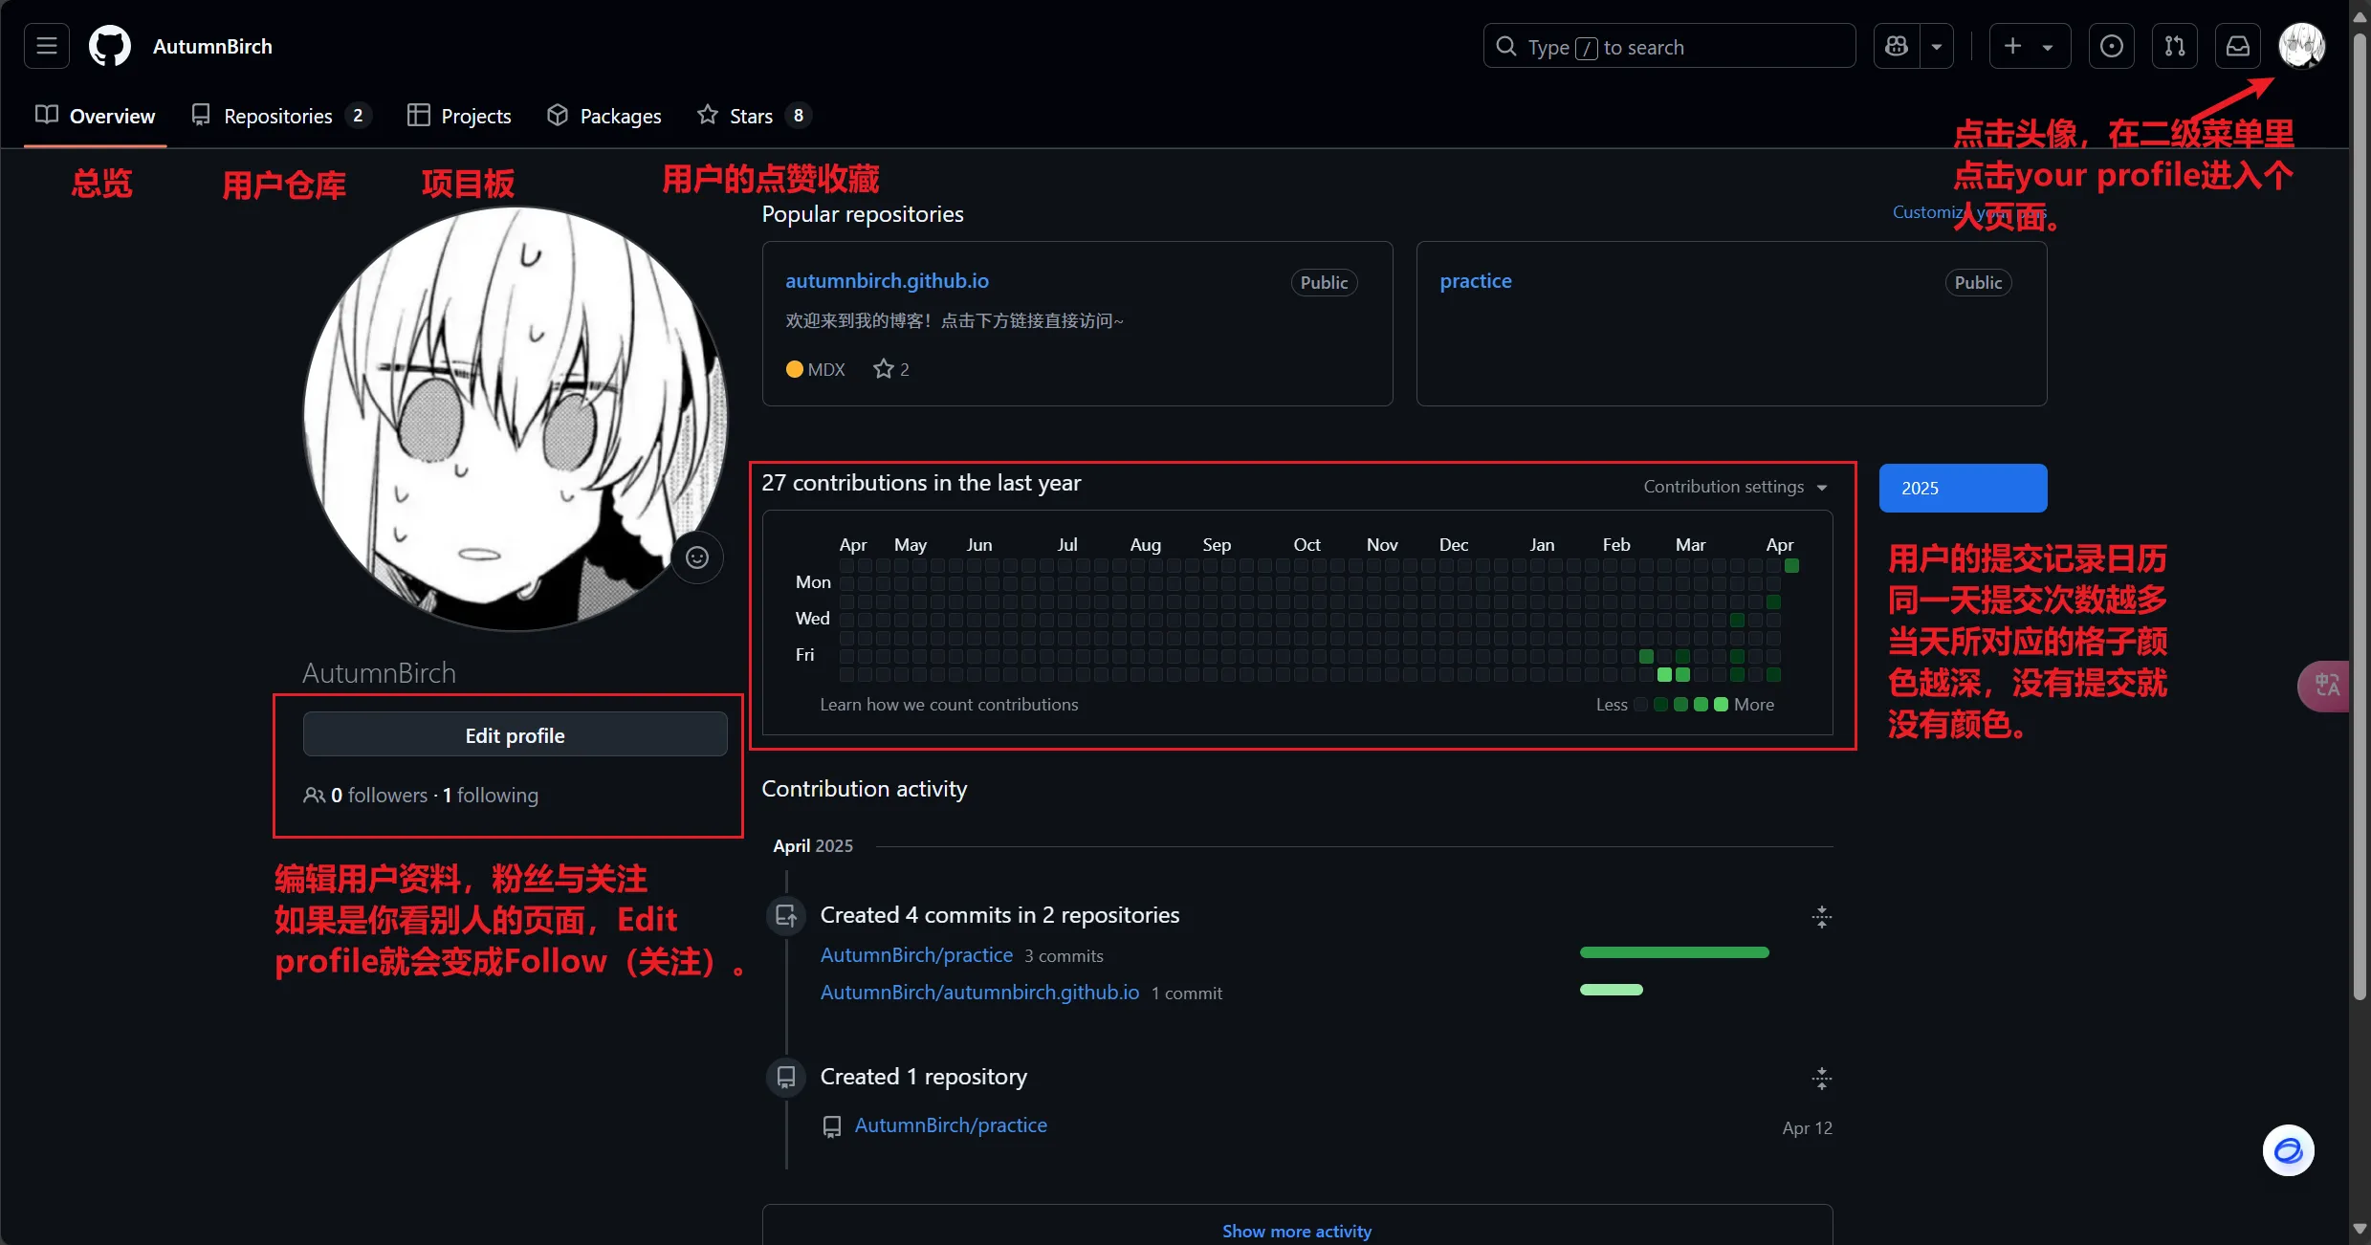Click the star count on autumnbirch.github.io
Viewport: 2371px width, 1245px height.
890,369
